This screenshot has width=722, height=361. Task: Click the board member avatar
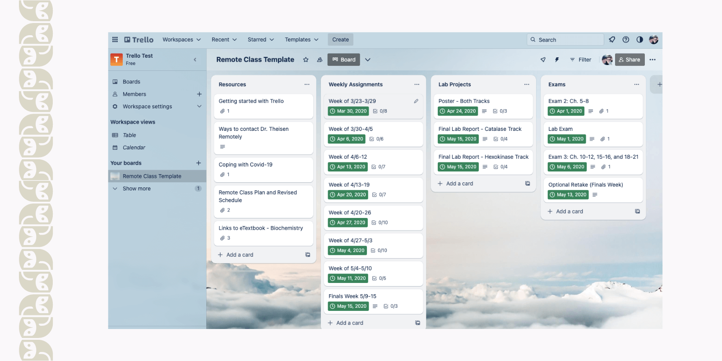click(x=607, y=60)
